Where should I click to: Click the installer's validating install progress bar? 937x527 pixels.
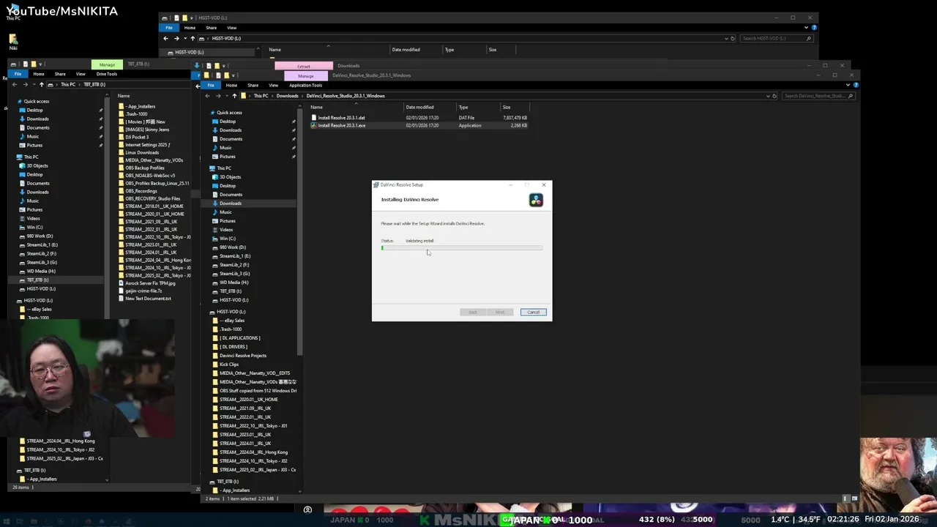pos(462,247)
